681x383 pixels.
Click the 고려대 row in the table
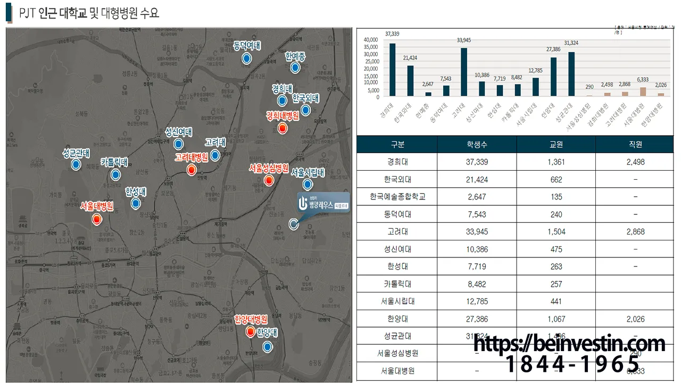tap(396, 231)
